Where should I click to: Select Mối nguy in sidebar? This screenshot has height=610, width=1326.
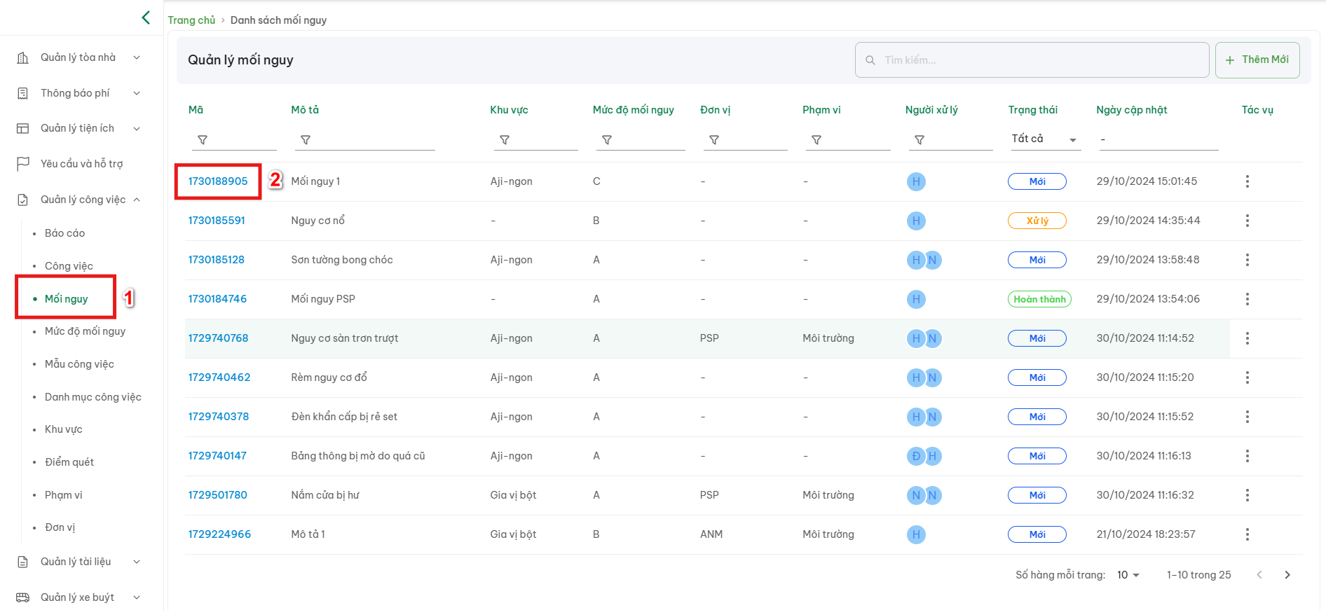66,299
